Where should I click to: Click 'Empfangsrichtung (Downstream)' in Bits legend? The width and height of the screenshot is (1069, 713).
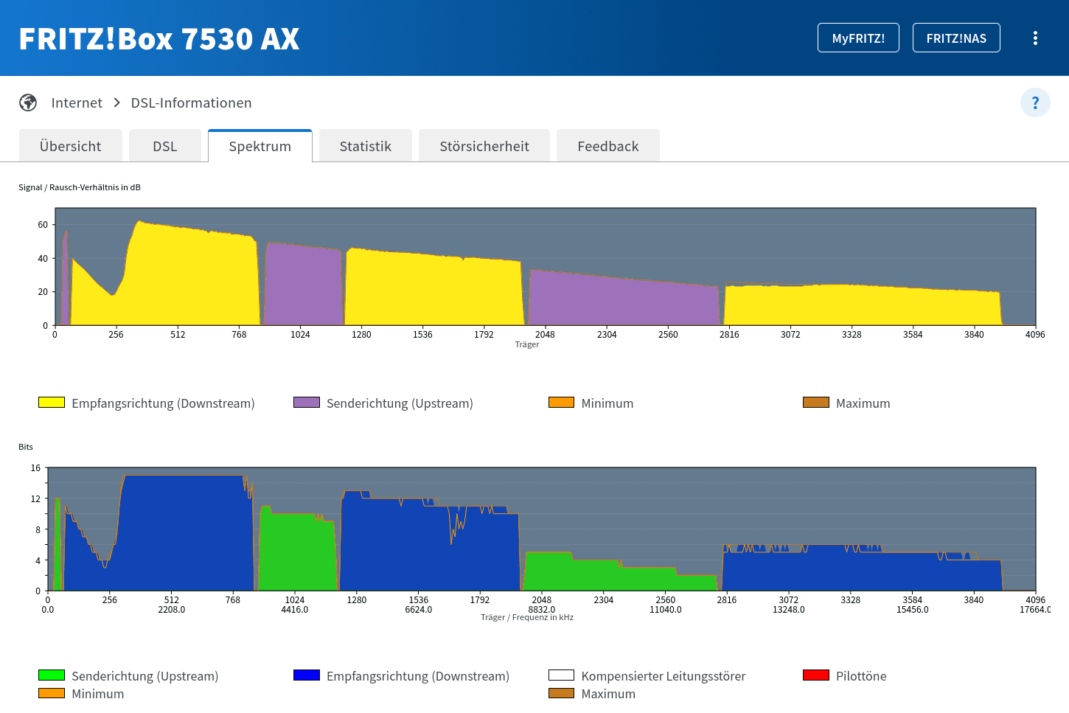coord(418,676)
